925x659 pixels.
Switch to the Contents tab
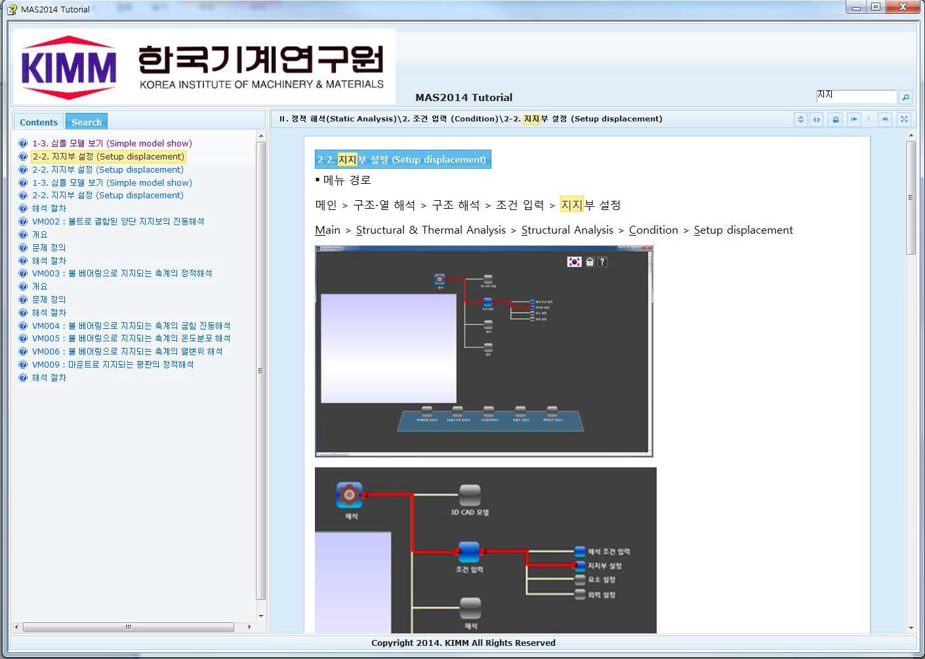click(39, 121)
